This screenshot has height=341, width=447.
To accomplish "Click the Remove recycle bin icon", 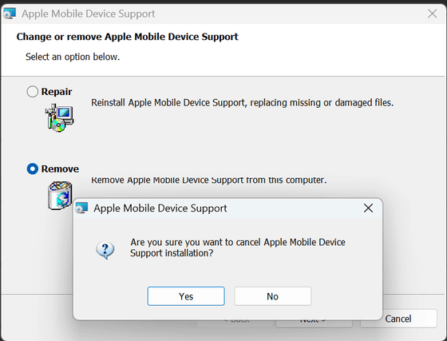I will coord(60,196).
